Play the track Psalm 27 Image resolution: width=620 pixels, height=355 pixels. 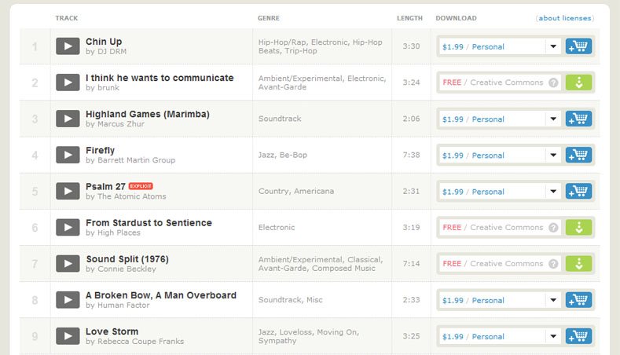coord(68,191)
